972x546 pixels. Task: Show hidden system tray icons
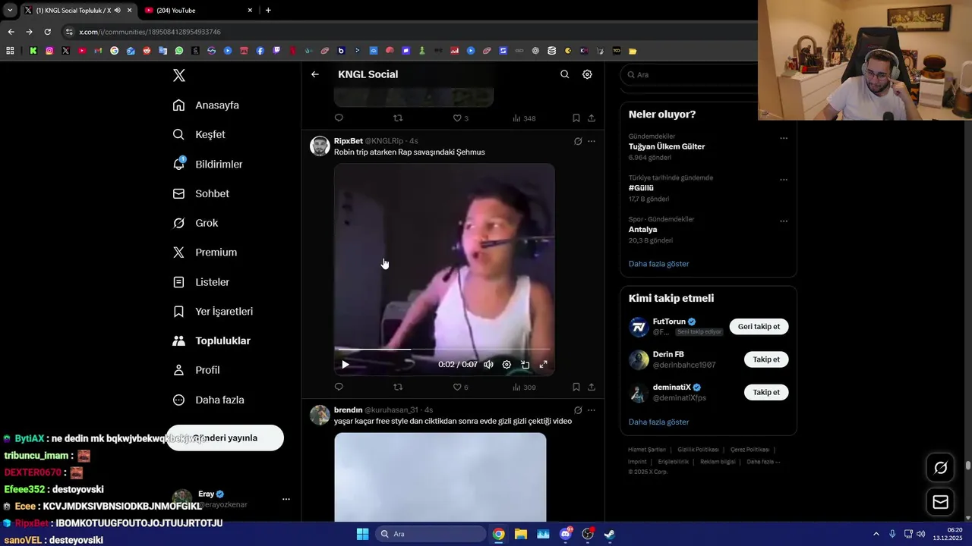click(876, 534)
